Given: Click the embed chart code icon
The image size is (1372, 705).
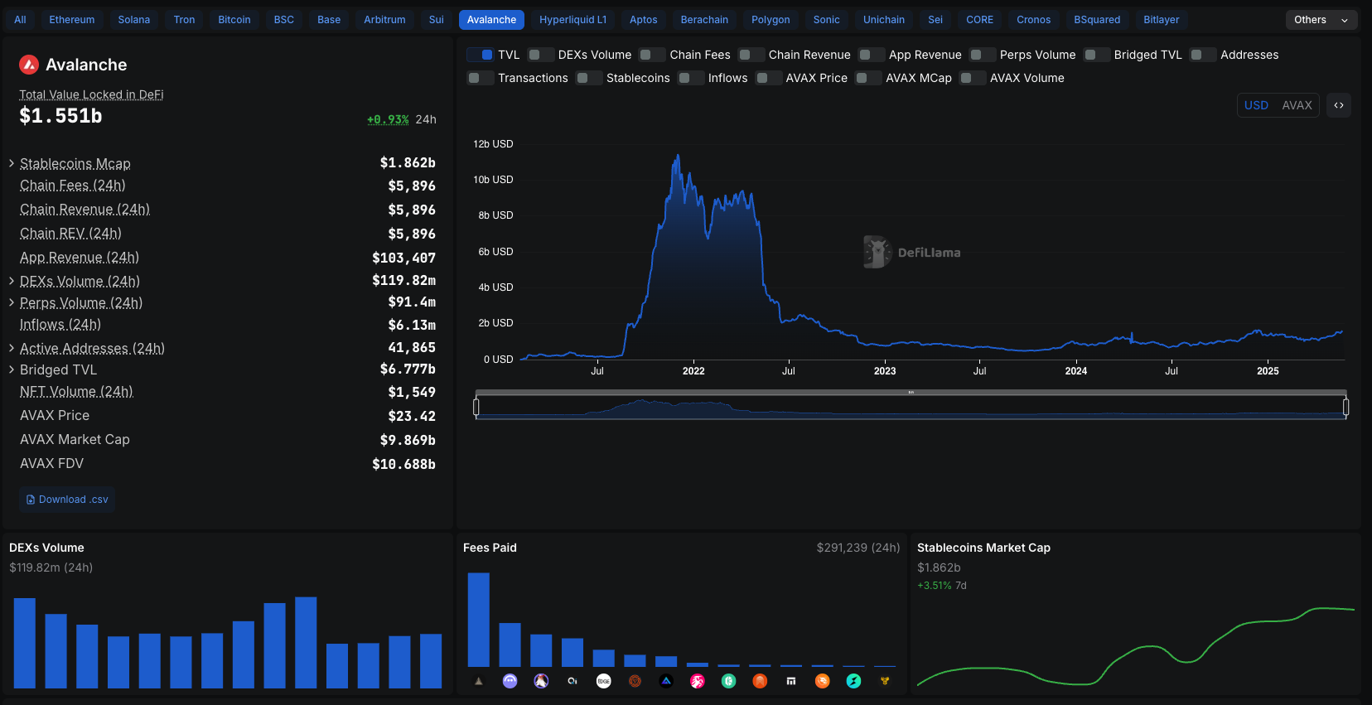Looking at the screenshot, I should (1338, 105).
